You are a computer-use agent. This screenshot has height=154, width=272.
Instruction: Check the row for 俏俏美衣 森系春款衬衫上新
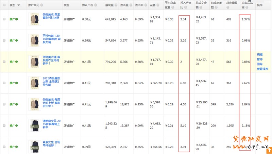(x=4, y=19)
